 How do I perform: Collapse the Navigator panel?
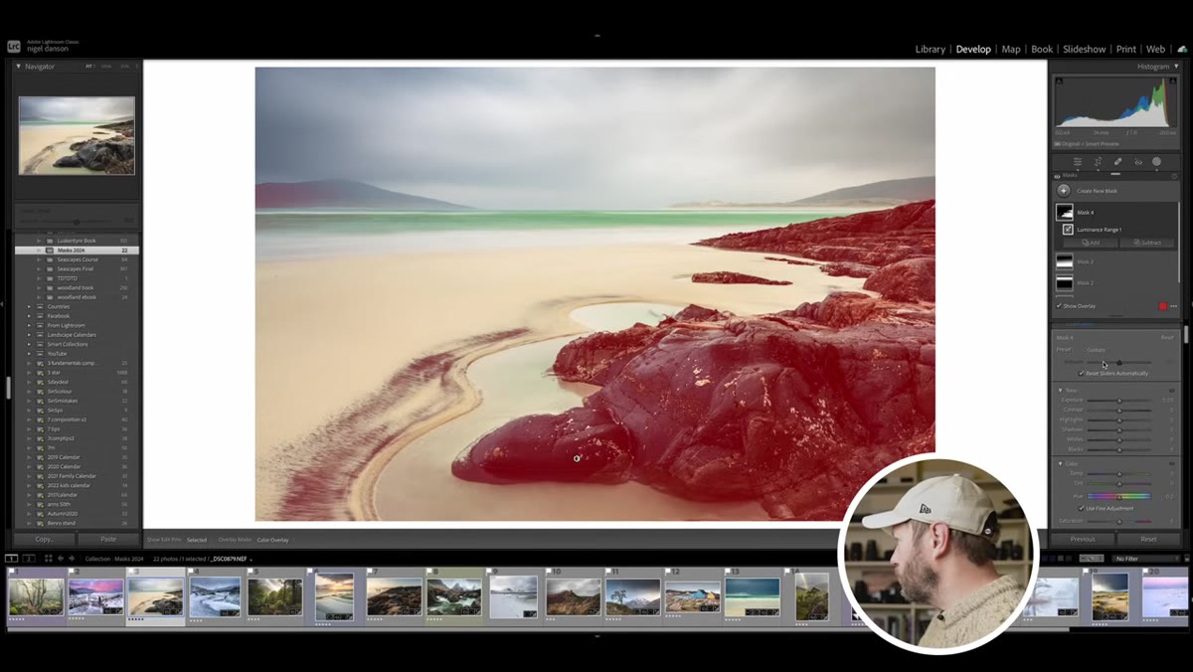pos(18,67)
